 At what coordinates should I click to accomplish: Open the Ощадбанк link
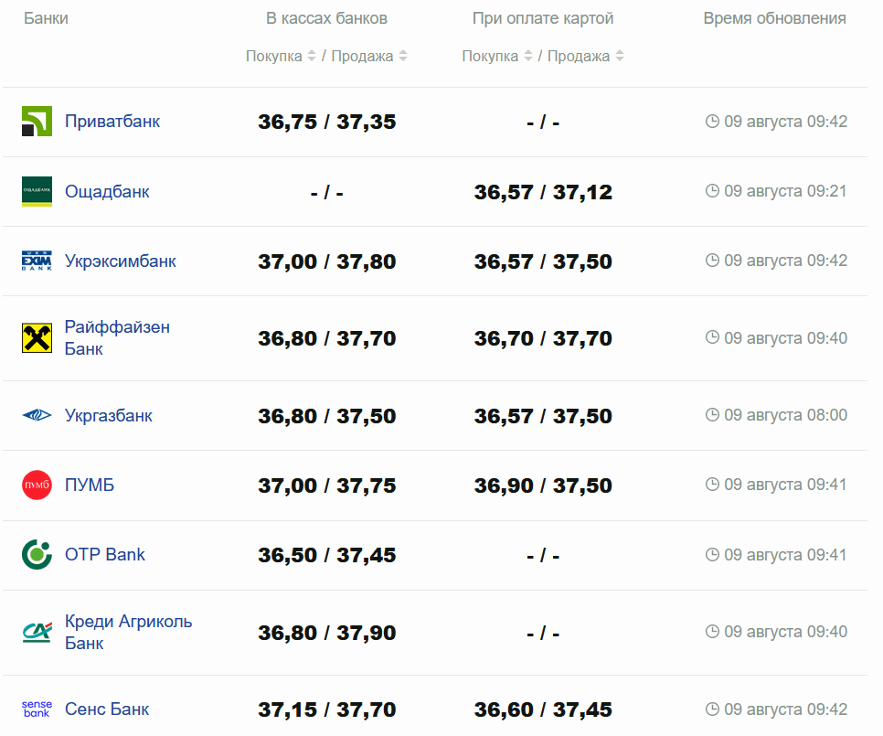pyautogui.click(x=107, y=192)
